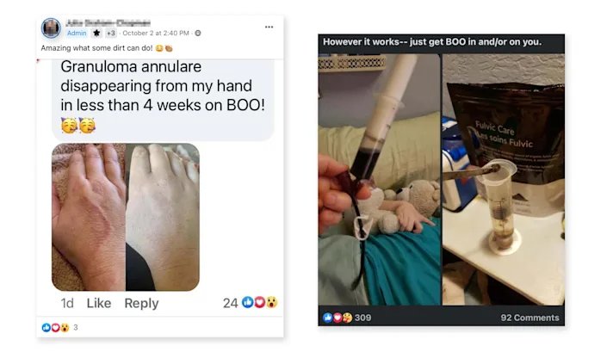607x352 pixels.
Task: Click the star badge icon next to Admin
Action: 96,34
